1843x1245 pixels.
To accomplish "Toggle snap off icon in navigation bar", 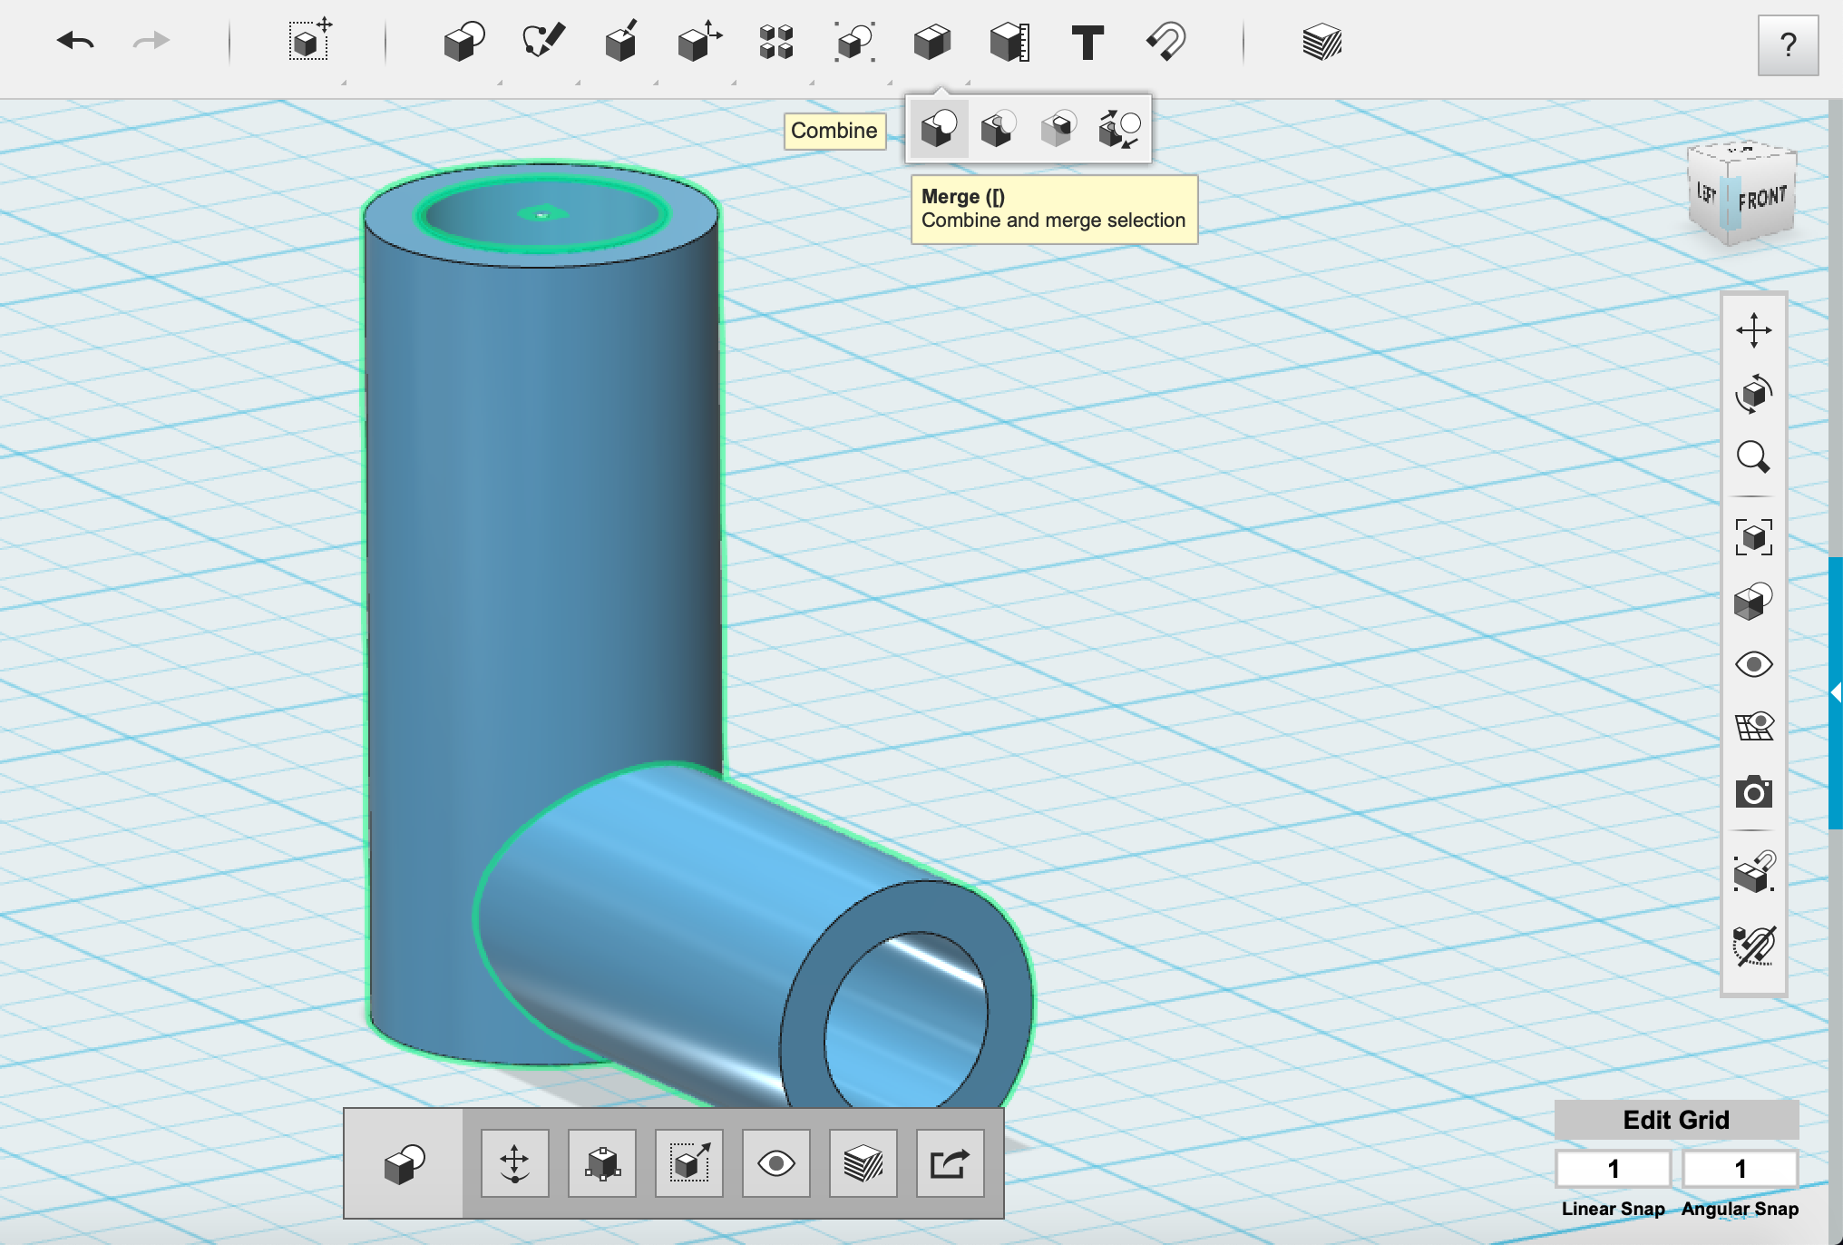I will [1753, 946].
